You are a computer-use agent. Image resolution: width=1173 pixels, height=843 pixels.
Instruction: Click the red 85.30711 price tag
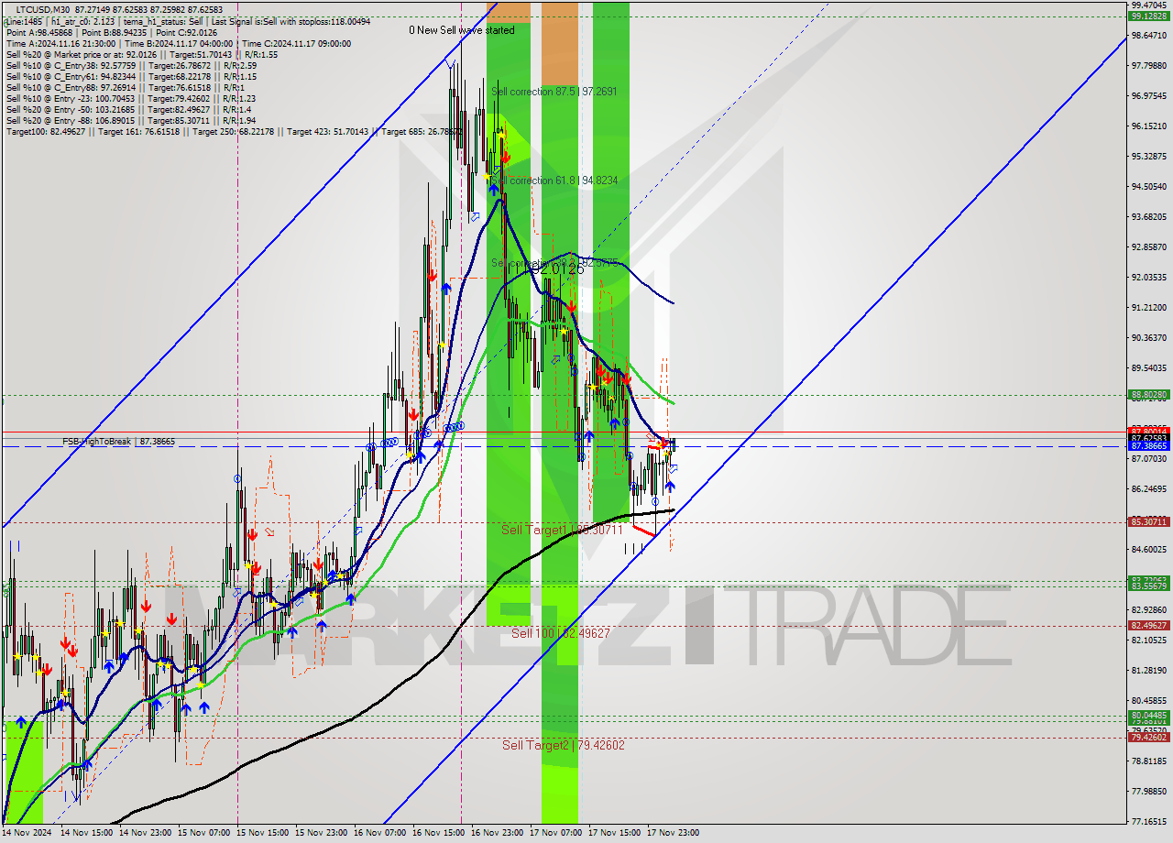pos(1149,522)
